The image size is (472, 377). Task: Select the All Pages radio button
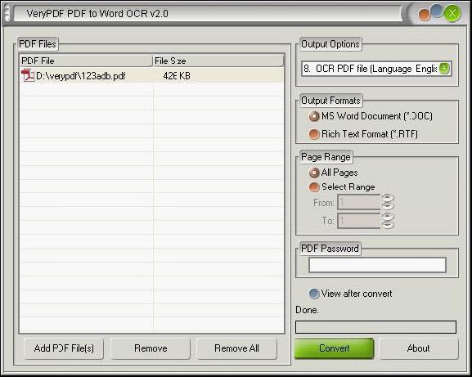click(334, 173)
